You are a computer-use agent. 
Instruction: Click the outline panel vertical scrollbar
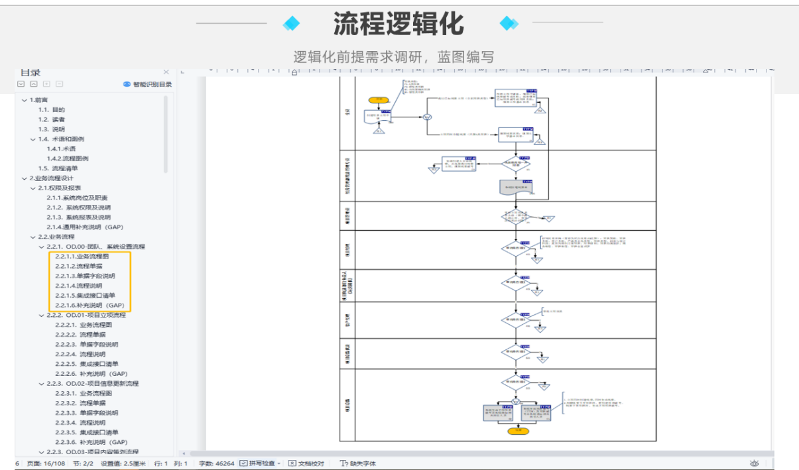click(166, 133)
